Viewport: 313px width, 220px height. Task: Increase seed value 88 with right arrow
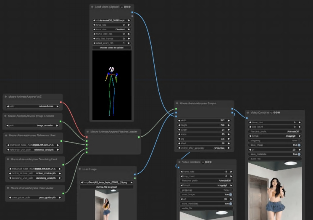(229, 143)
